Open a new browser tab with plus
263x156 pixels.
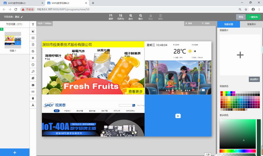click(x=93, y=3)
